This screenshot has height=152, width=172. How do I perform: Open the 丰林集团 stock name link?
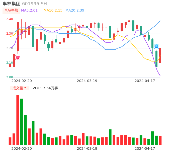pyautogui.click(x=12, y=4)
